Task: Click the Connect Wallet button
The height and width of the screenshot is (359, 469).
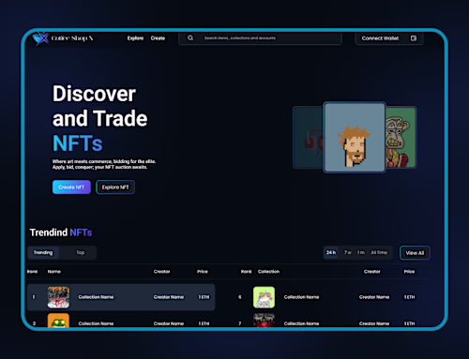Action: click(x=389, y=38)
